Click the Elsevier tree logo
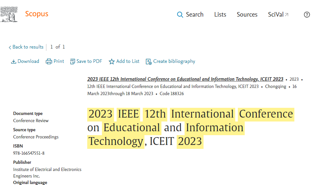The width and height of the screenshot is (312, 185). click(x=9, y=14)
